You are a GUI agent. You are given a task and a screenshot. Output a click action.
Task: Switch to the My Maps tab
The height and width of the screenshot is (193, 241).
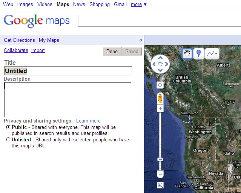click(x=49, y=40)
